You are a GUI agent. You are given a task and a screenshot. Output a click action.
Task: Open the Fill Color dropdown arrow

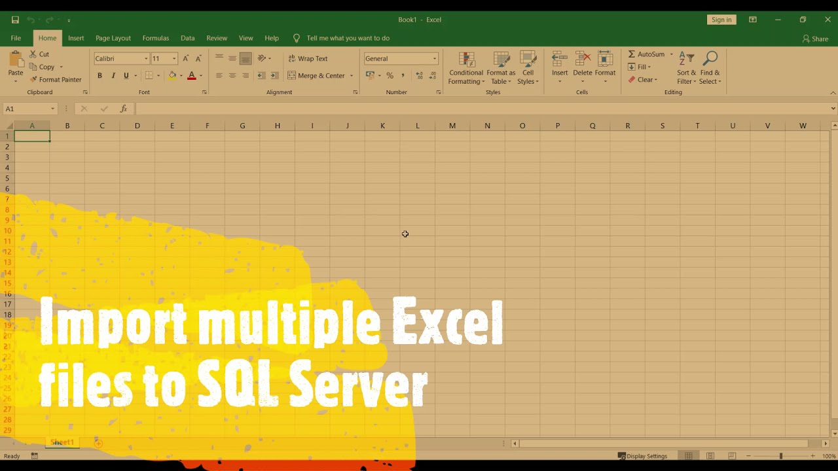pyautogui.click(x=180, y=76)
